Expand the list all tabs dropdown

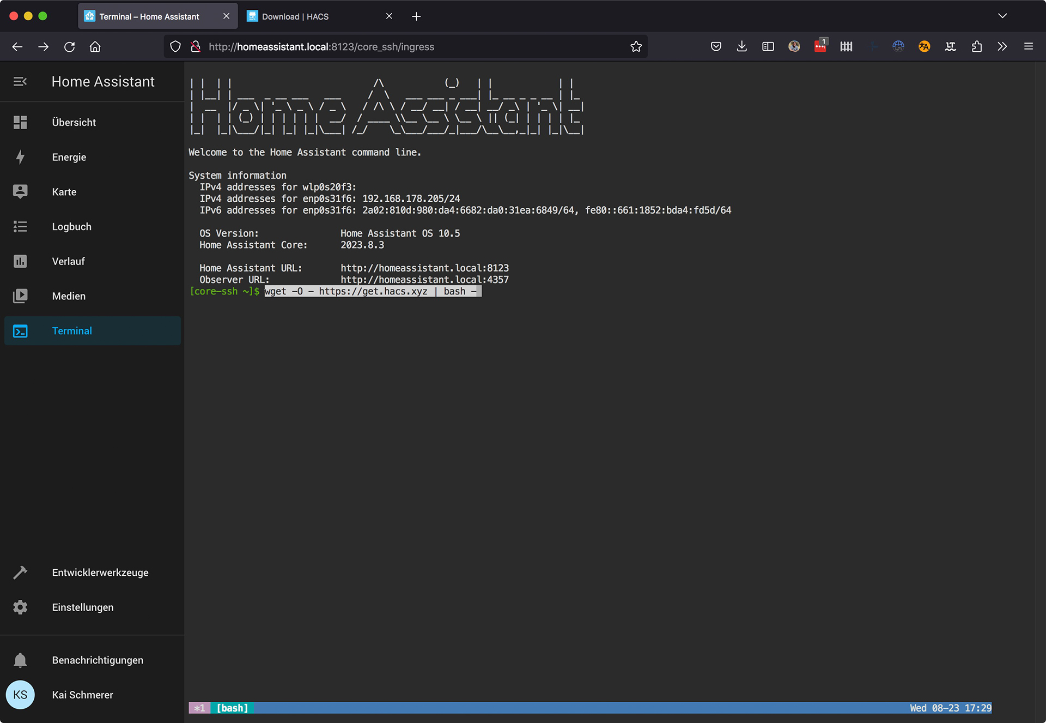[1002, 16]
